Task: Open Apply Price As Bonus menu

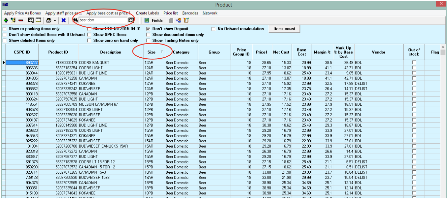Action: tap(22, 13)
